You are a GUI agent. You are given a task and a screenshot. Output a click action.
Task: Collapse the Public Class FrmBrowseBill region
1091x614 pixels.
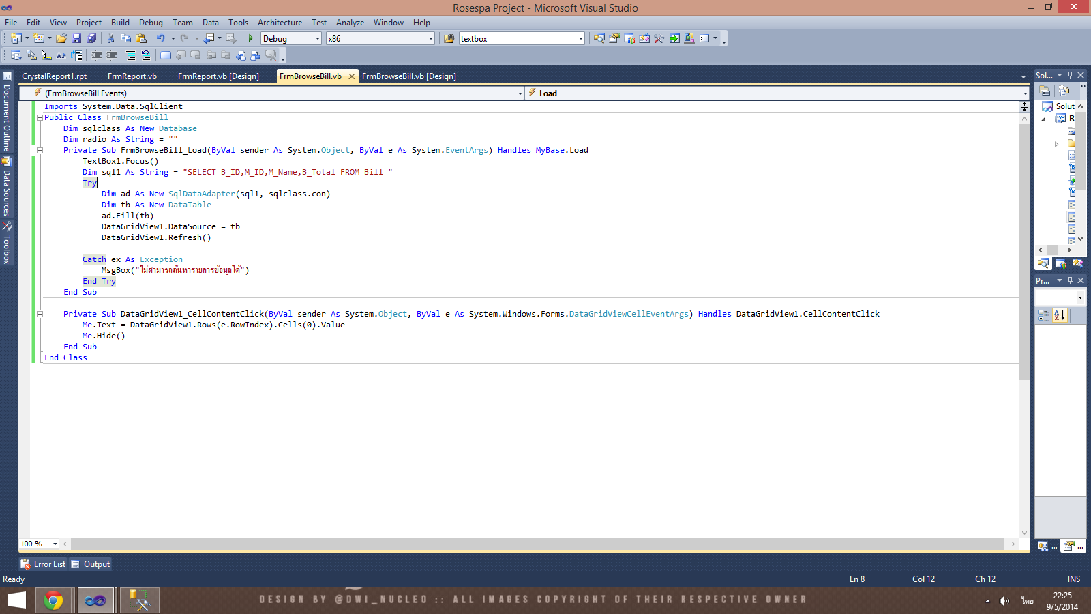tap(40, 117)
